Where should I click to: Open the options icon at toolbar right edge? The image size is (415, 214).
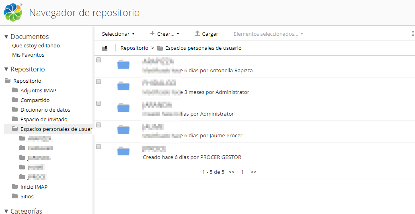tap(413, 34)
